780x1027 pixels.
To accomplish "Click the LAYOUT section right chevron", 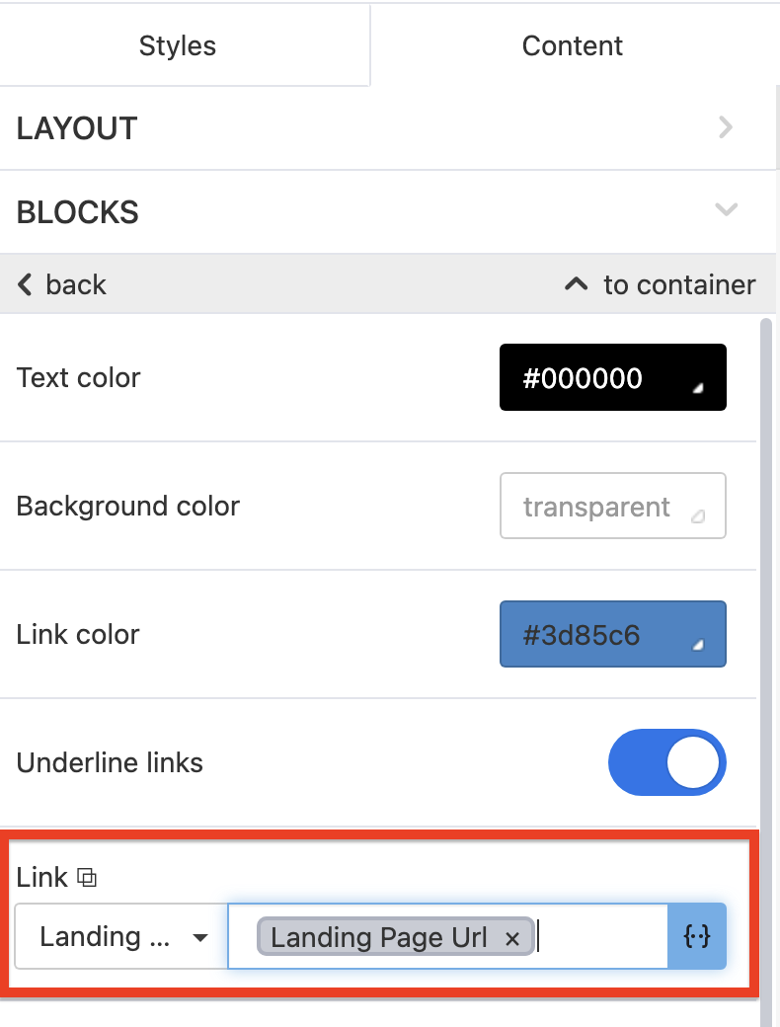I will [727, 128].
